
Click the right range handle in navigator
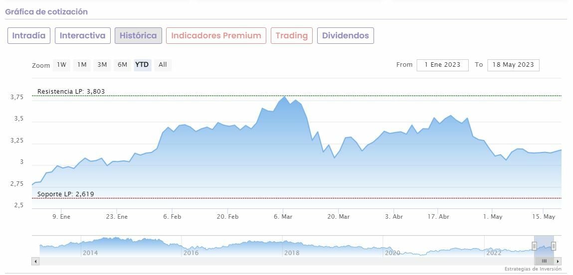pyautogui.click(x=554, y=246)
